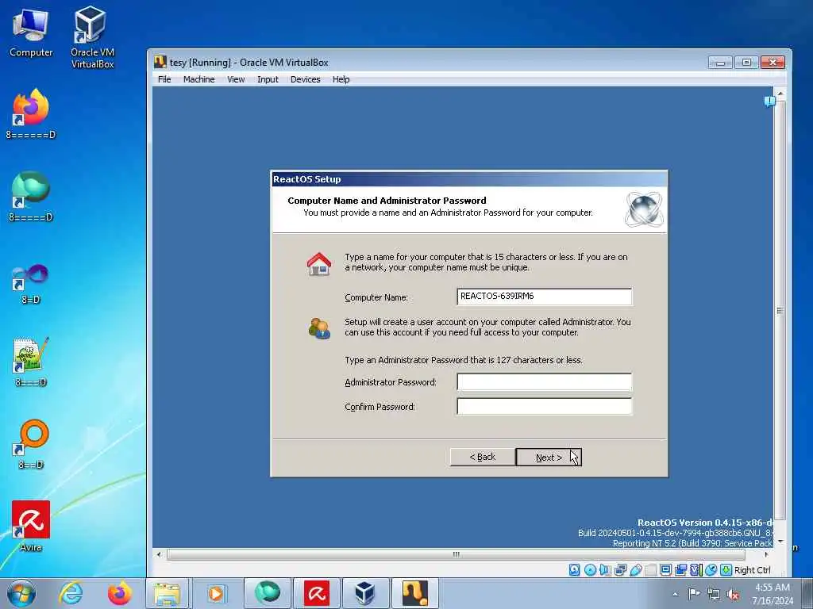Click the Next button in ReactOS Setup
813x609 pixels.
(x=549, y=458)
